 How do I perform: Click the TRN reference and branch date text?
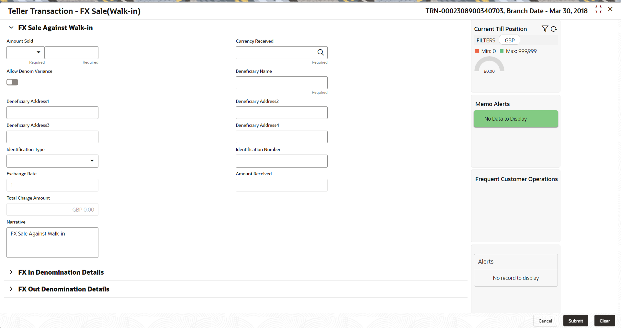coord(506,11)
